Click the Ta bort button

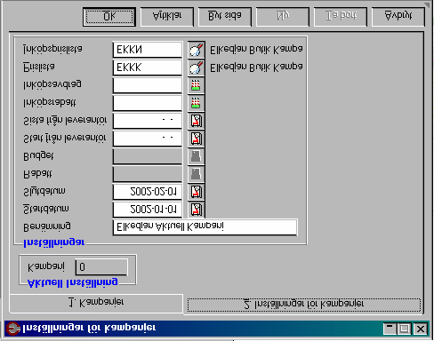341,17
